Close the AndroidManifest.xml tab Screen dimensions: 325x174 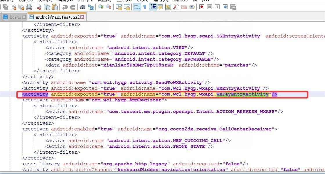pyautogui.click(x=82, y=17)
